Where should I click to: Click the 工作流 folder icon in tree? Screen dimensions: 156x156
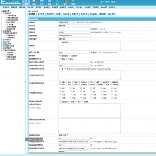pos(4,42)
